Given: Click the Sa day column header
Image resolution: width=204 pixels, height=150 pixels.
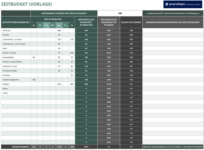Looking at the screenshot, I should [x=72, y=25].
